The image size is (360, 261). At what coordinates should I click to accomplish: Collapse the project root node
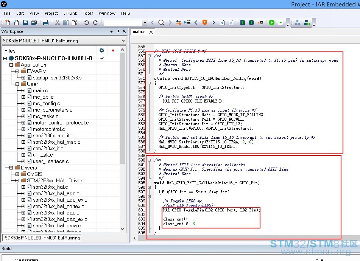click(x=5, y=58)
